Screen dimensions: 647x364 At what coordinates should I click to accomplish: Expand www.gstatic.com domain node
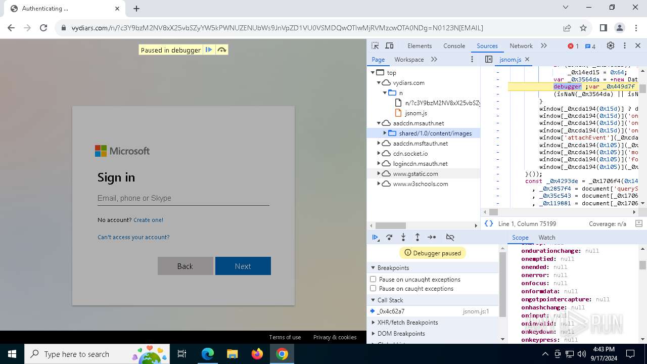pyautogui.click(x=379, y=173)
